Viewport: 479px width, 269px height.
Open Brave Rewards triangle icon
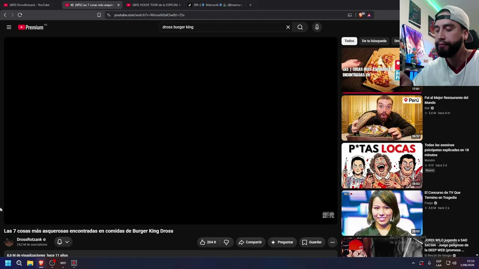369,15
